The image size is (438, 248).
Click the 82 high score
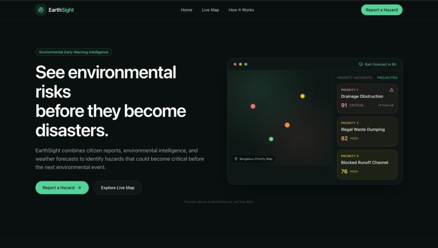click(344, 138)
